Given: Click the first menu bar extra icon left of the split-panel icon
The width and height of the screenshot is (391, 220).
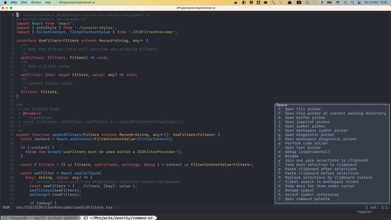Looking at the screenshot, I should pyautogui.click(x=236, y=2).
